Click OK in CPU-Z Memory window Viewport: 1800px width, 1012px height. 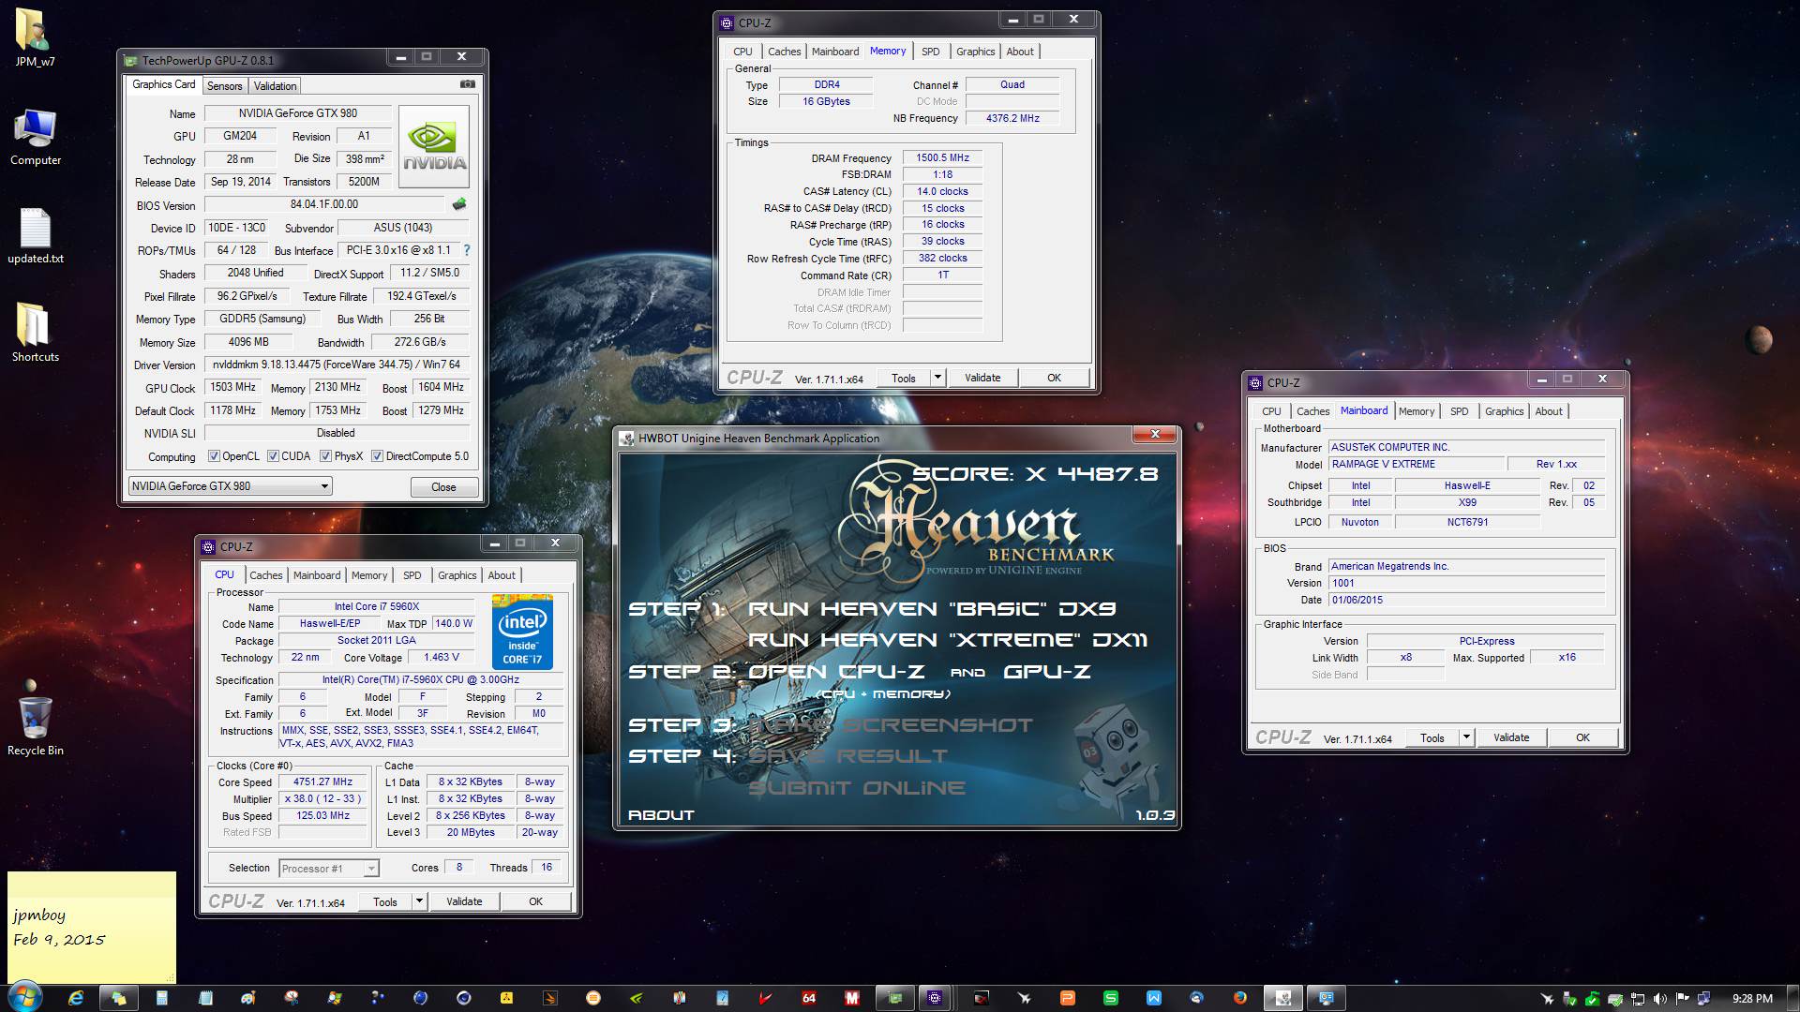point(1054,378)
